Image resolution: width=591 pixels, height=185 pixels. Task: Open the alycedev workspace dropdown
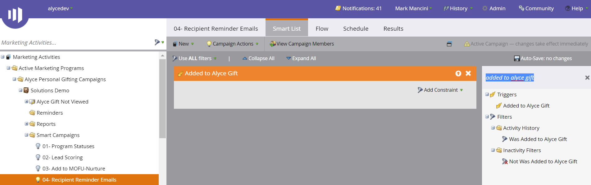[60, 8]
